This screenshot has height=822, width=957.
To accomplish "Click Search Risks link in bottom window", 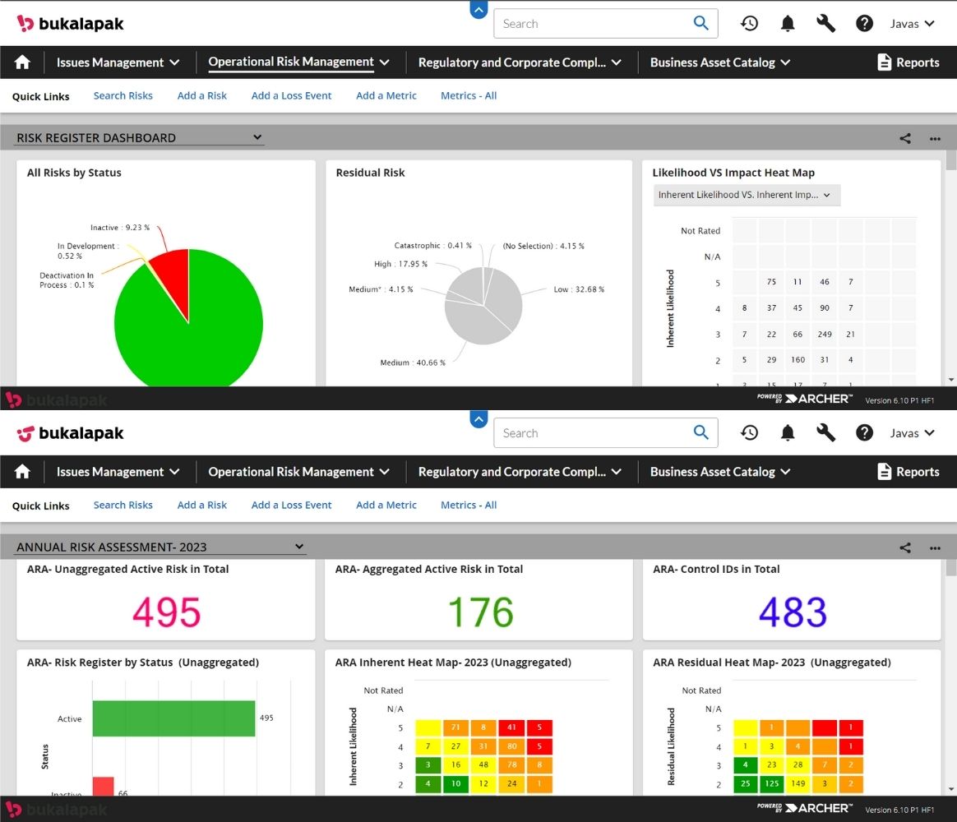I will [x=123, y=506].
